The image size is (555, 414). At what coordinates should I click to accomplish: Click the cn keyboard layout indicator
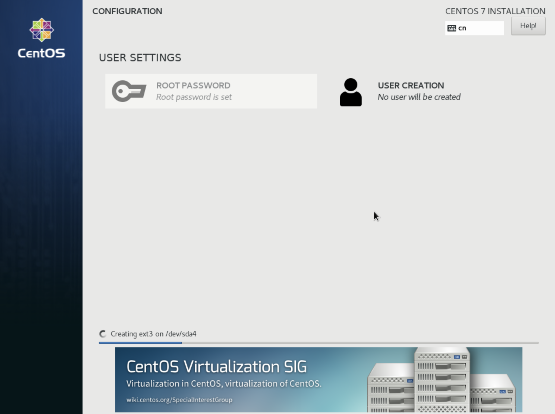pyautogui.click(x=474, y=28)
